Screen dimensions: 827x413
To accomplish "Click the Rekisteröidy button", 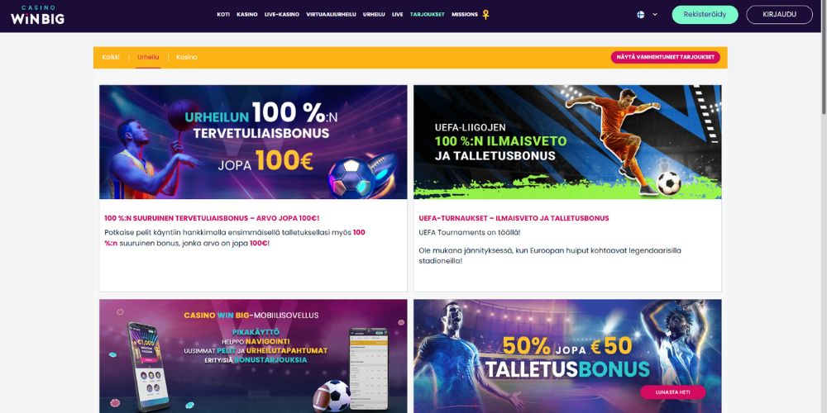I will click(x=705, y=15).
